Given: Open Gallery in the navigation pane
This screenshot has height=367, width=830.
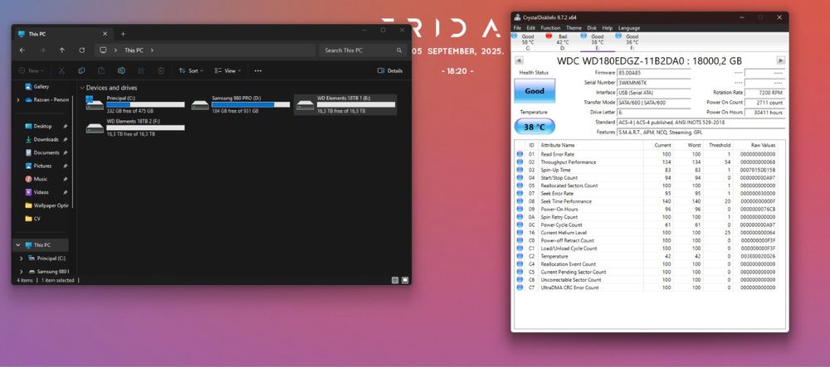Looking at the screenshot, I should point(37,87).
